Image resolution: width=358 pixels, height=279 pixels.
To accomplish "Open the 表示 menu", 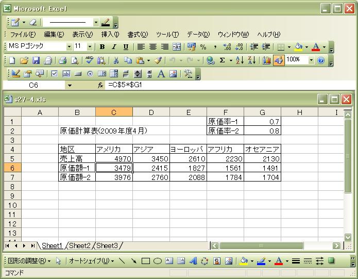I will pos(82,35).
